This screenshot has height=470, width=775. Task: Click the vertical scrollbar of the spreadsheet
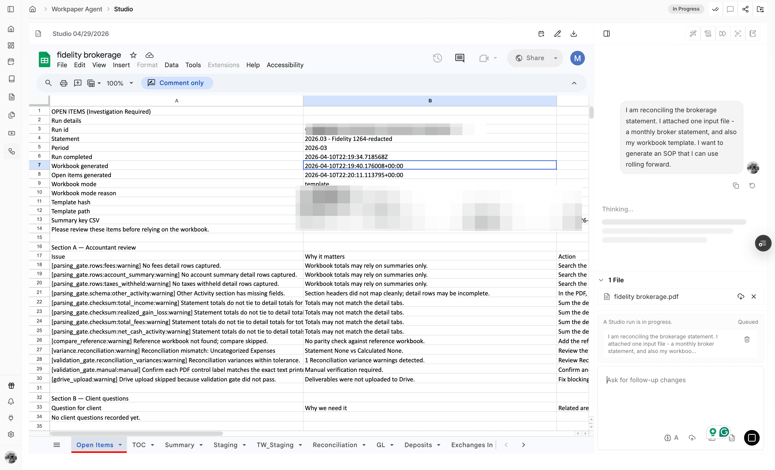592,113
